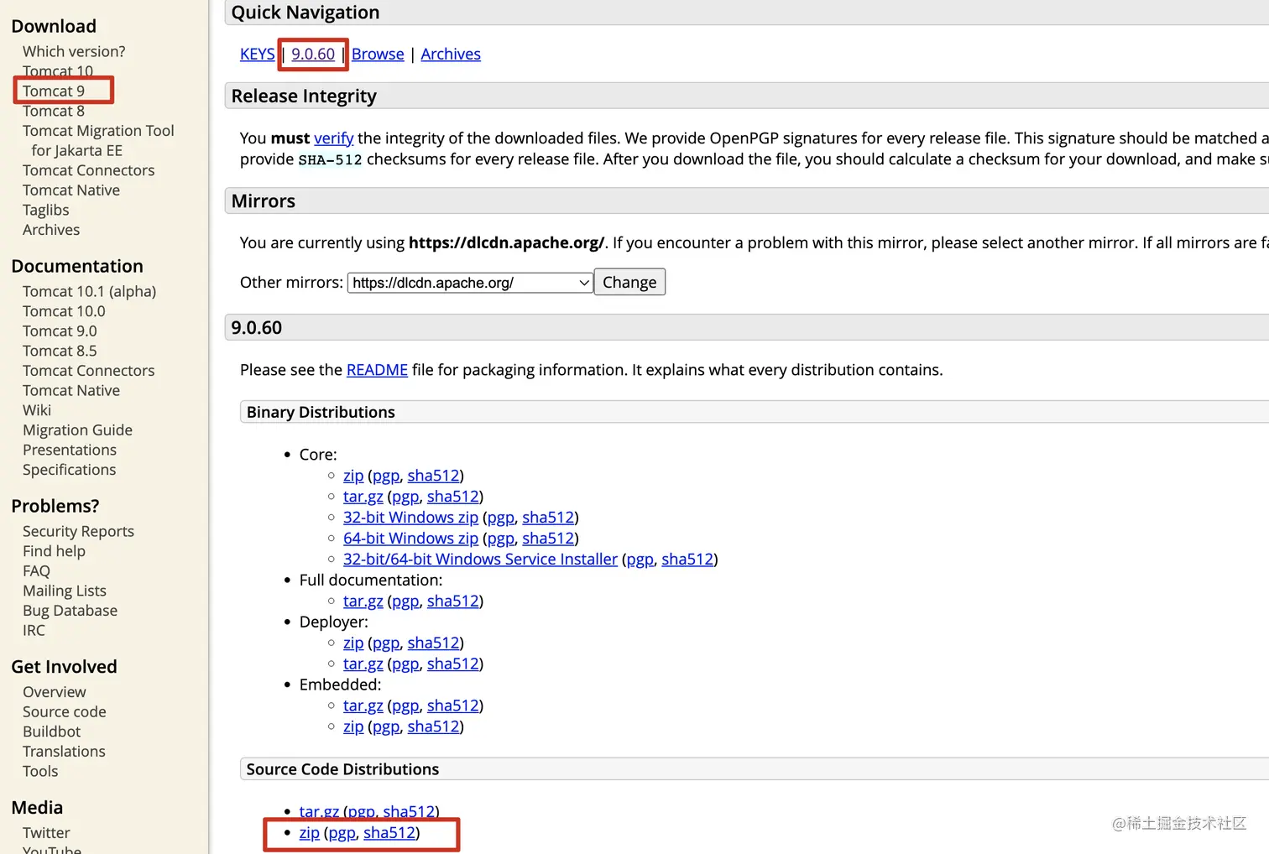Download Core 32-bit Windows zip
Viewport: 1269px width, 854px height.
pos(410,518)
